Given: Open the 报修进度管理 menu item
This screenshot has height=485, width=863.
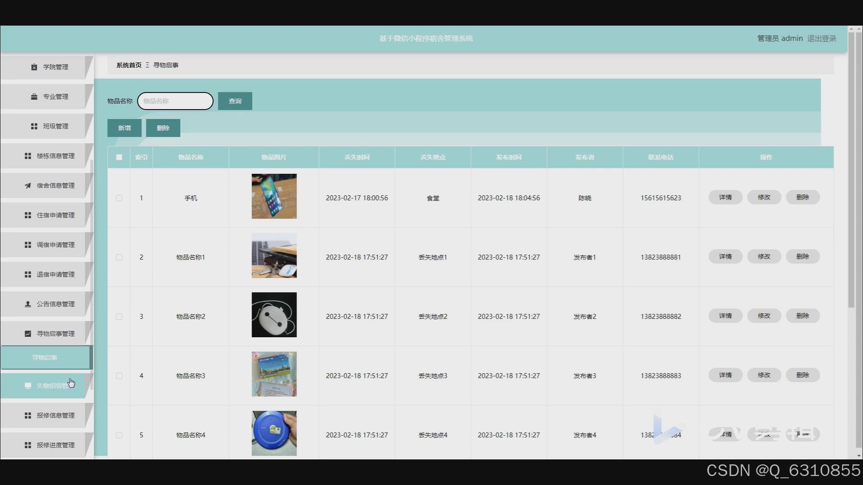Looking at the screenshot, I should click(55, 445).
